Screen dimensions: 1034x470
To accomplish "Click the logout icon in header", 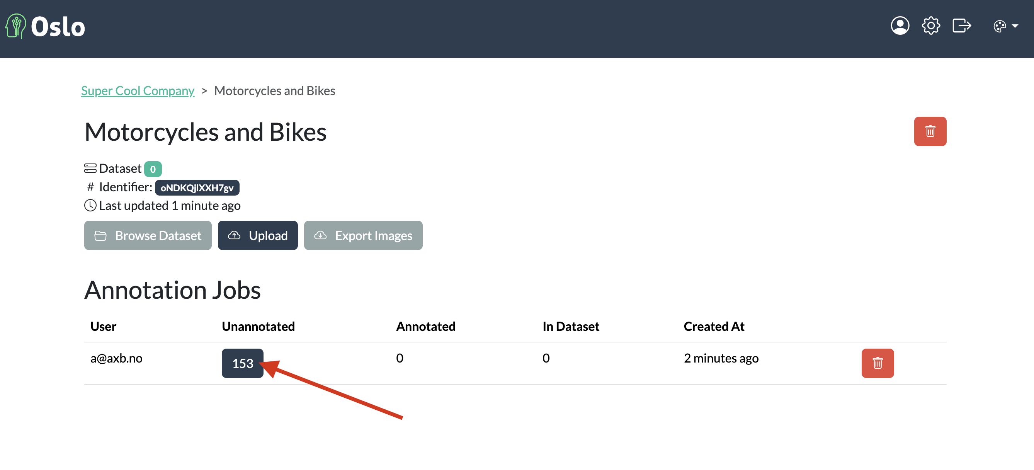I will coord(961,26).
